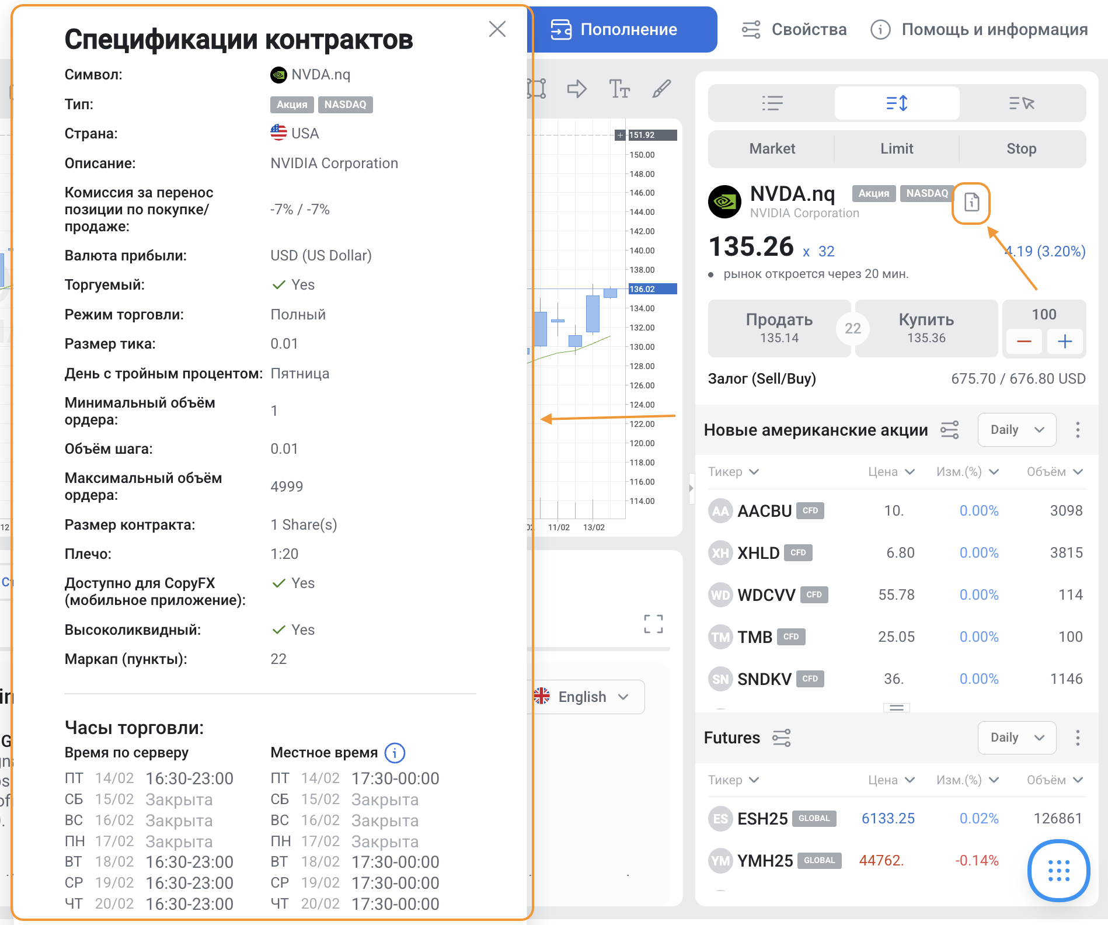Click the side panel collapse arrow

click(x=691, y=488)
